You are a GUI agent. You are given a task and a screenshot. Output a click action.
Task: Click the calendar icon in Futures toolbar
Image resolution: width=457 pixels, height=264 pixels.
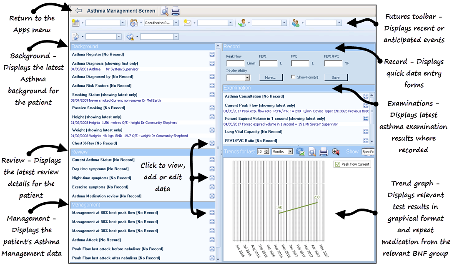[76, 23]
